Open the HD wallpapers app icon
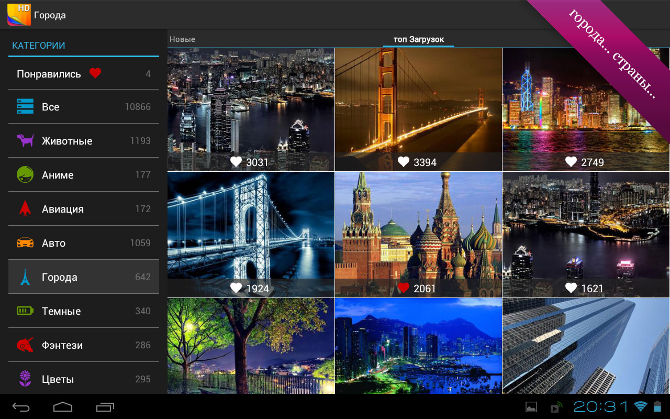This screenshot has height=419, width=670. coord(19,15)
